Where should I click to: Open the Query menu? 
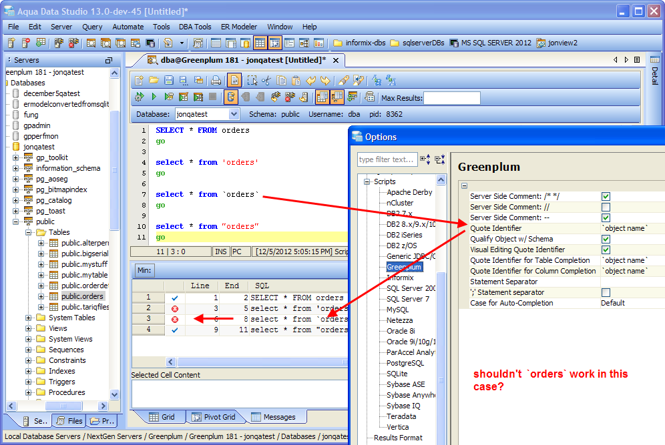tap(92, 27)
